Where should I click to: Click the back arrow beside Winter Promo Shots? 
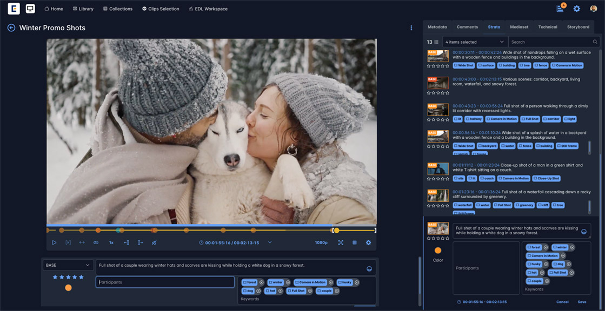(11, 28)
